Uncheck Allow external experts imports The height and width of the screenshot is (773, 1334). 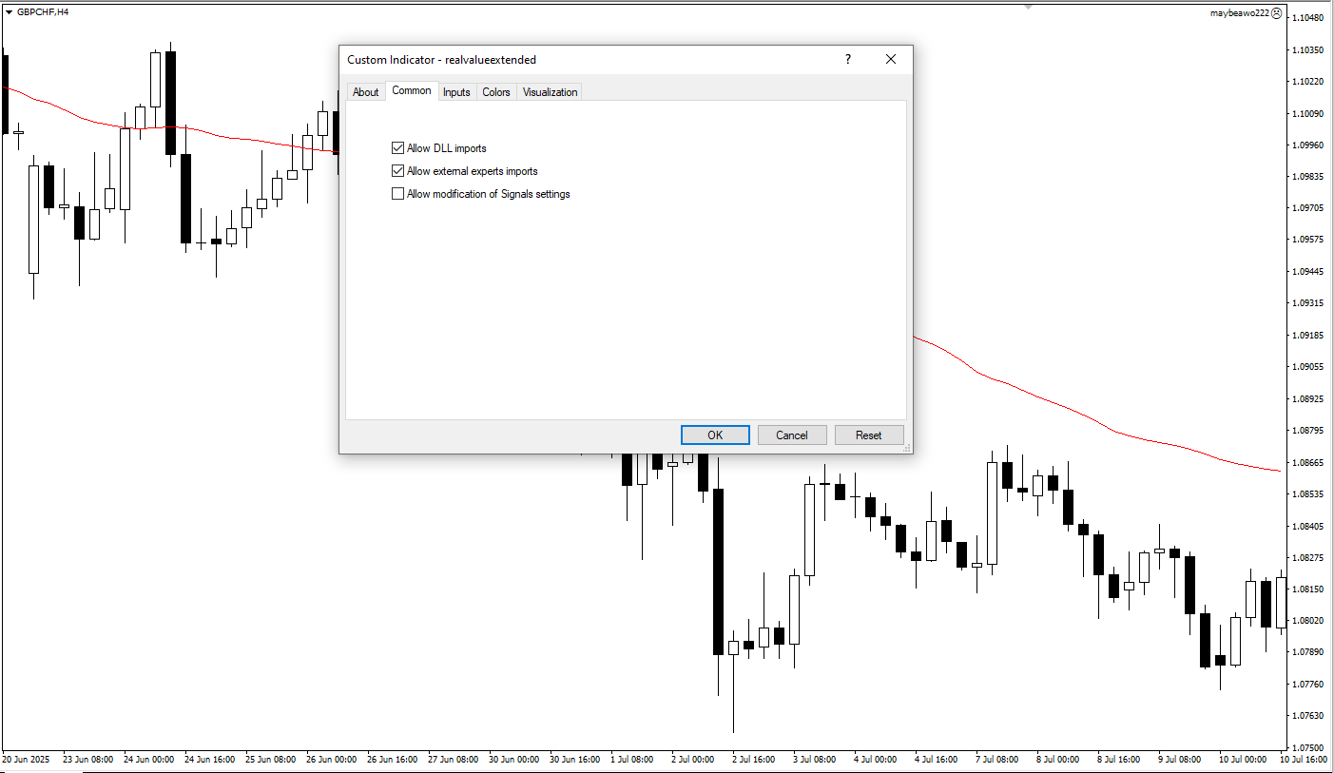[x=398, y=171]
